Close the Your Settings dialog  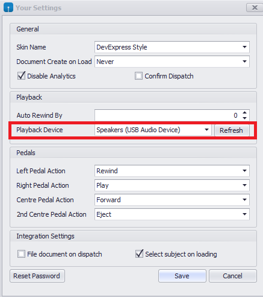click(x=255, y=8)
